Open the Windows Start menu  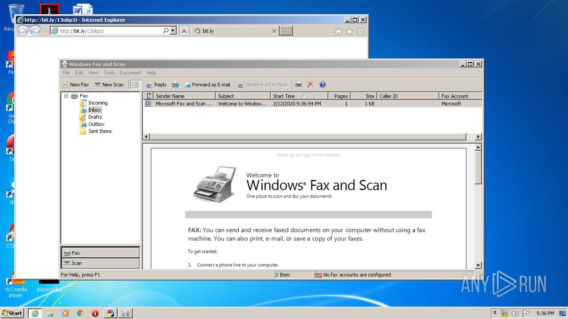(12, 313)
